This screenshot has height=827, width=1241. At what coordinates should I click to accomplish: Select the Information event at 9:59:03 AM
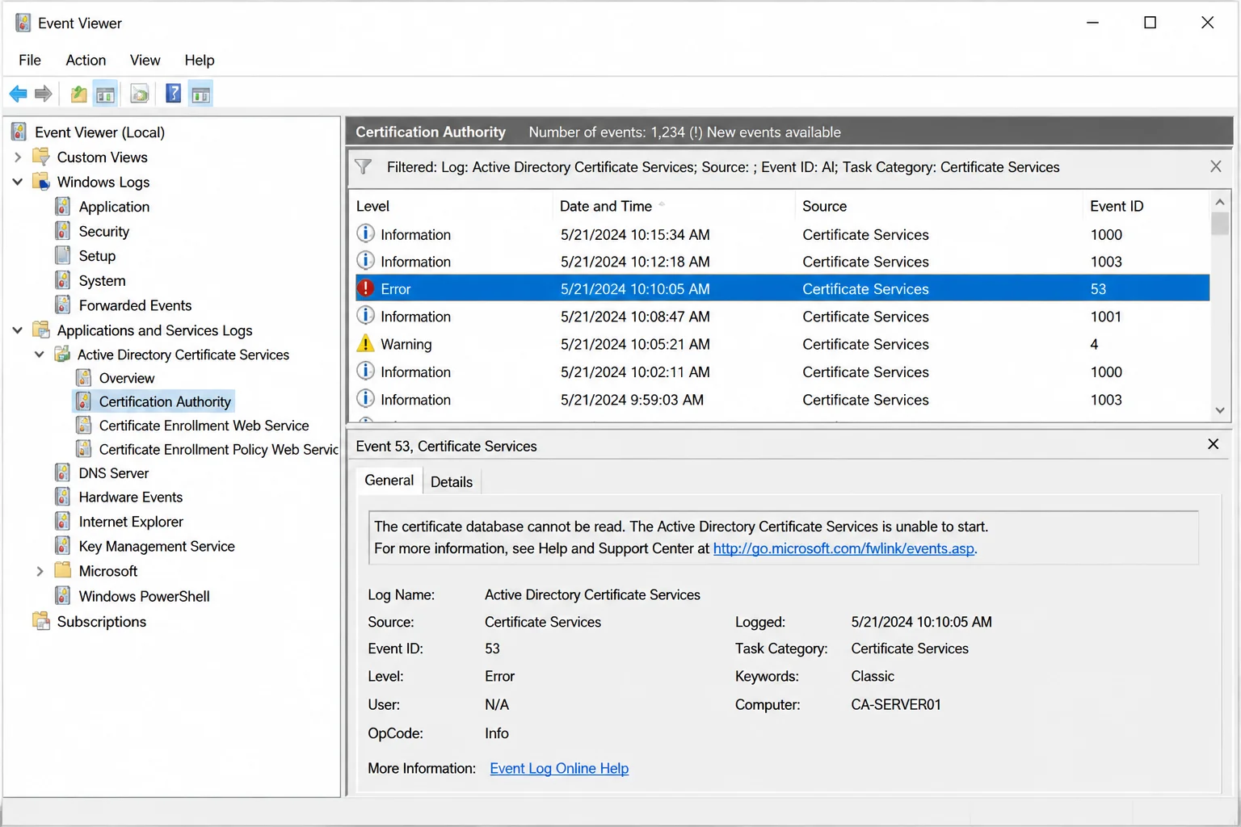[x=782, y=399]
